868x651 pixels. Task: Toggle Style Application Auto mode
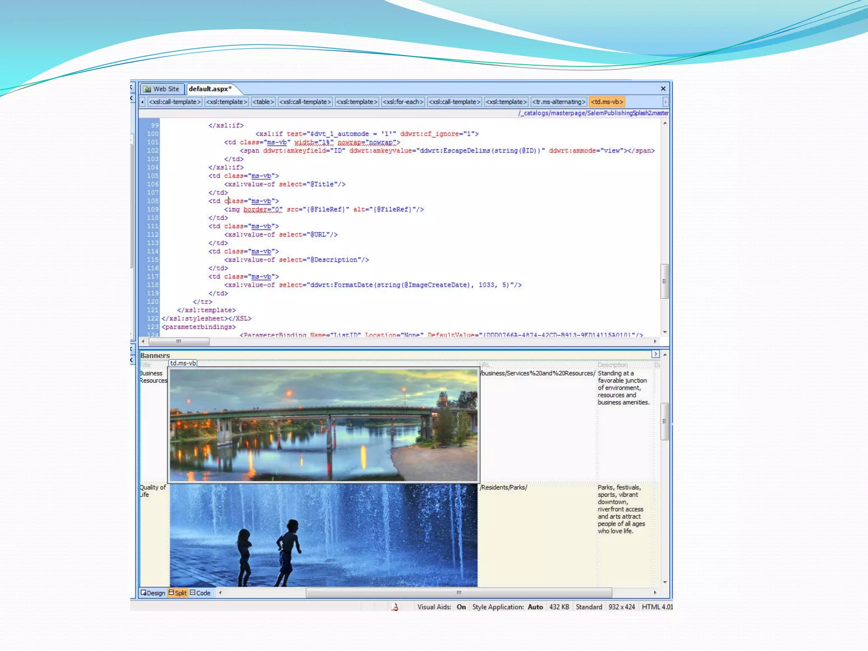click(x=535, y=607)
